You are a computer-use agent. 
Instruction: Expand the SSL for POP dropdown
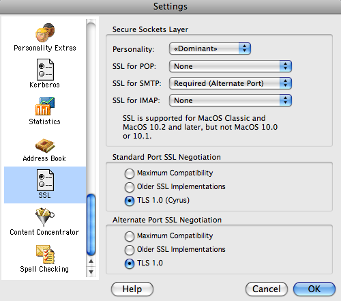click(x=231, y=66)
